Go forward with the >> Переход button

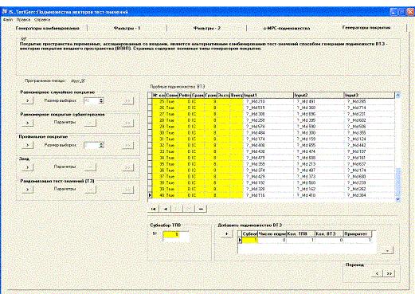pyautogui.click(x=389, y=273)
